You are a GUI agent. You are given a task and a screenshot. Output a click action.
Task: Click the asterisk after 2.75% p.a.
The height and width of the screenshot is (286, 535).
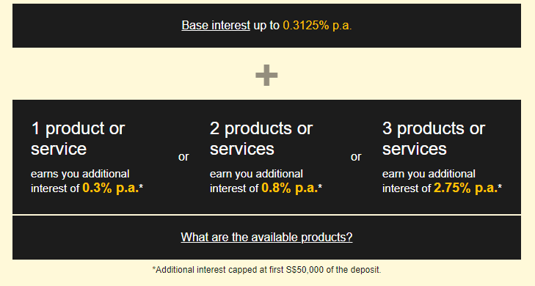click(x=500, y=186)
